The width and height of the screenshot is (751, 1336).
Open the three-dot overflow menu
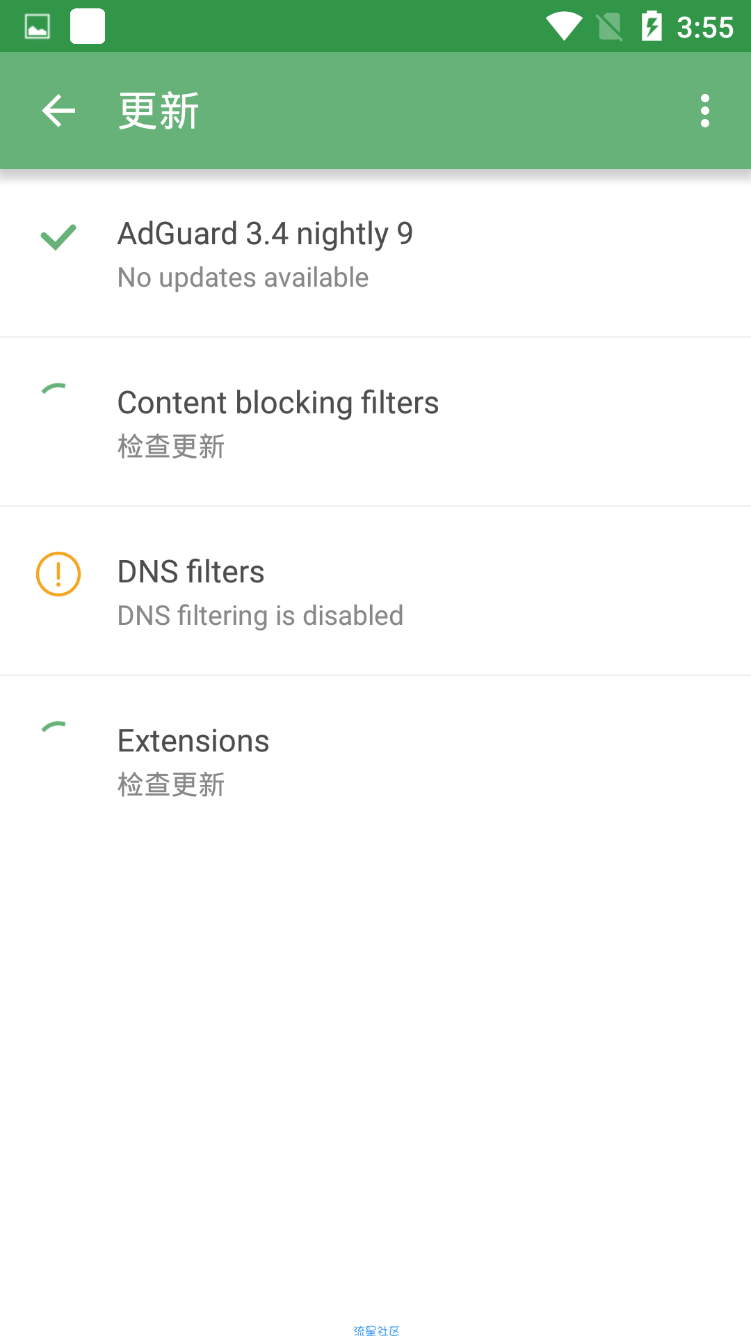point(705,111)
